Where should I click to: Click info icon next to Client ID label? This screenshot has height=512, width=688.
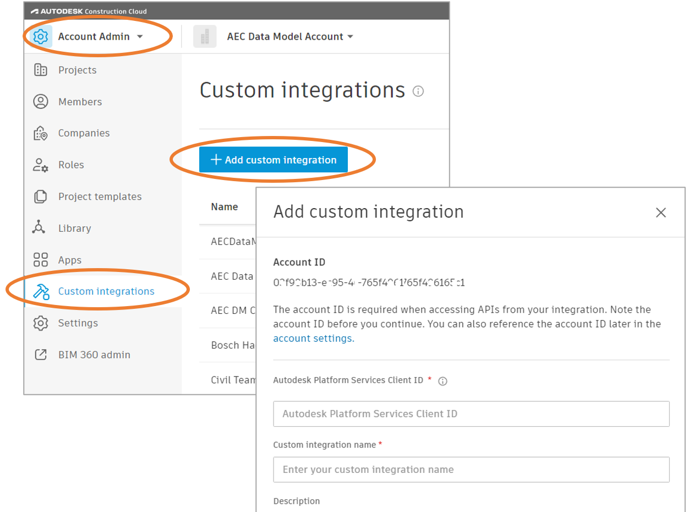[x=443, y=381]
